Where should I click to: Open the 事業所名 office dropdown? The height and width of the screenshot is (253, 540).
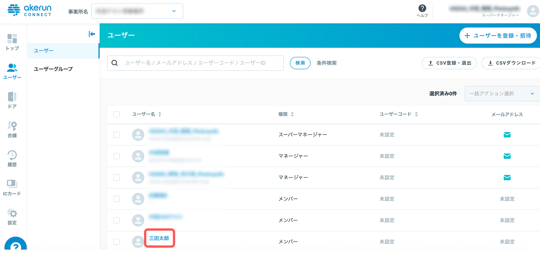[137, 11]
